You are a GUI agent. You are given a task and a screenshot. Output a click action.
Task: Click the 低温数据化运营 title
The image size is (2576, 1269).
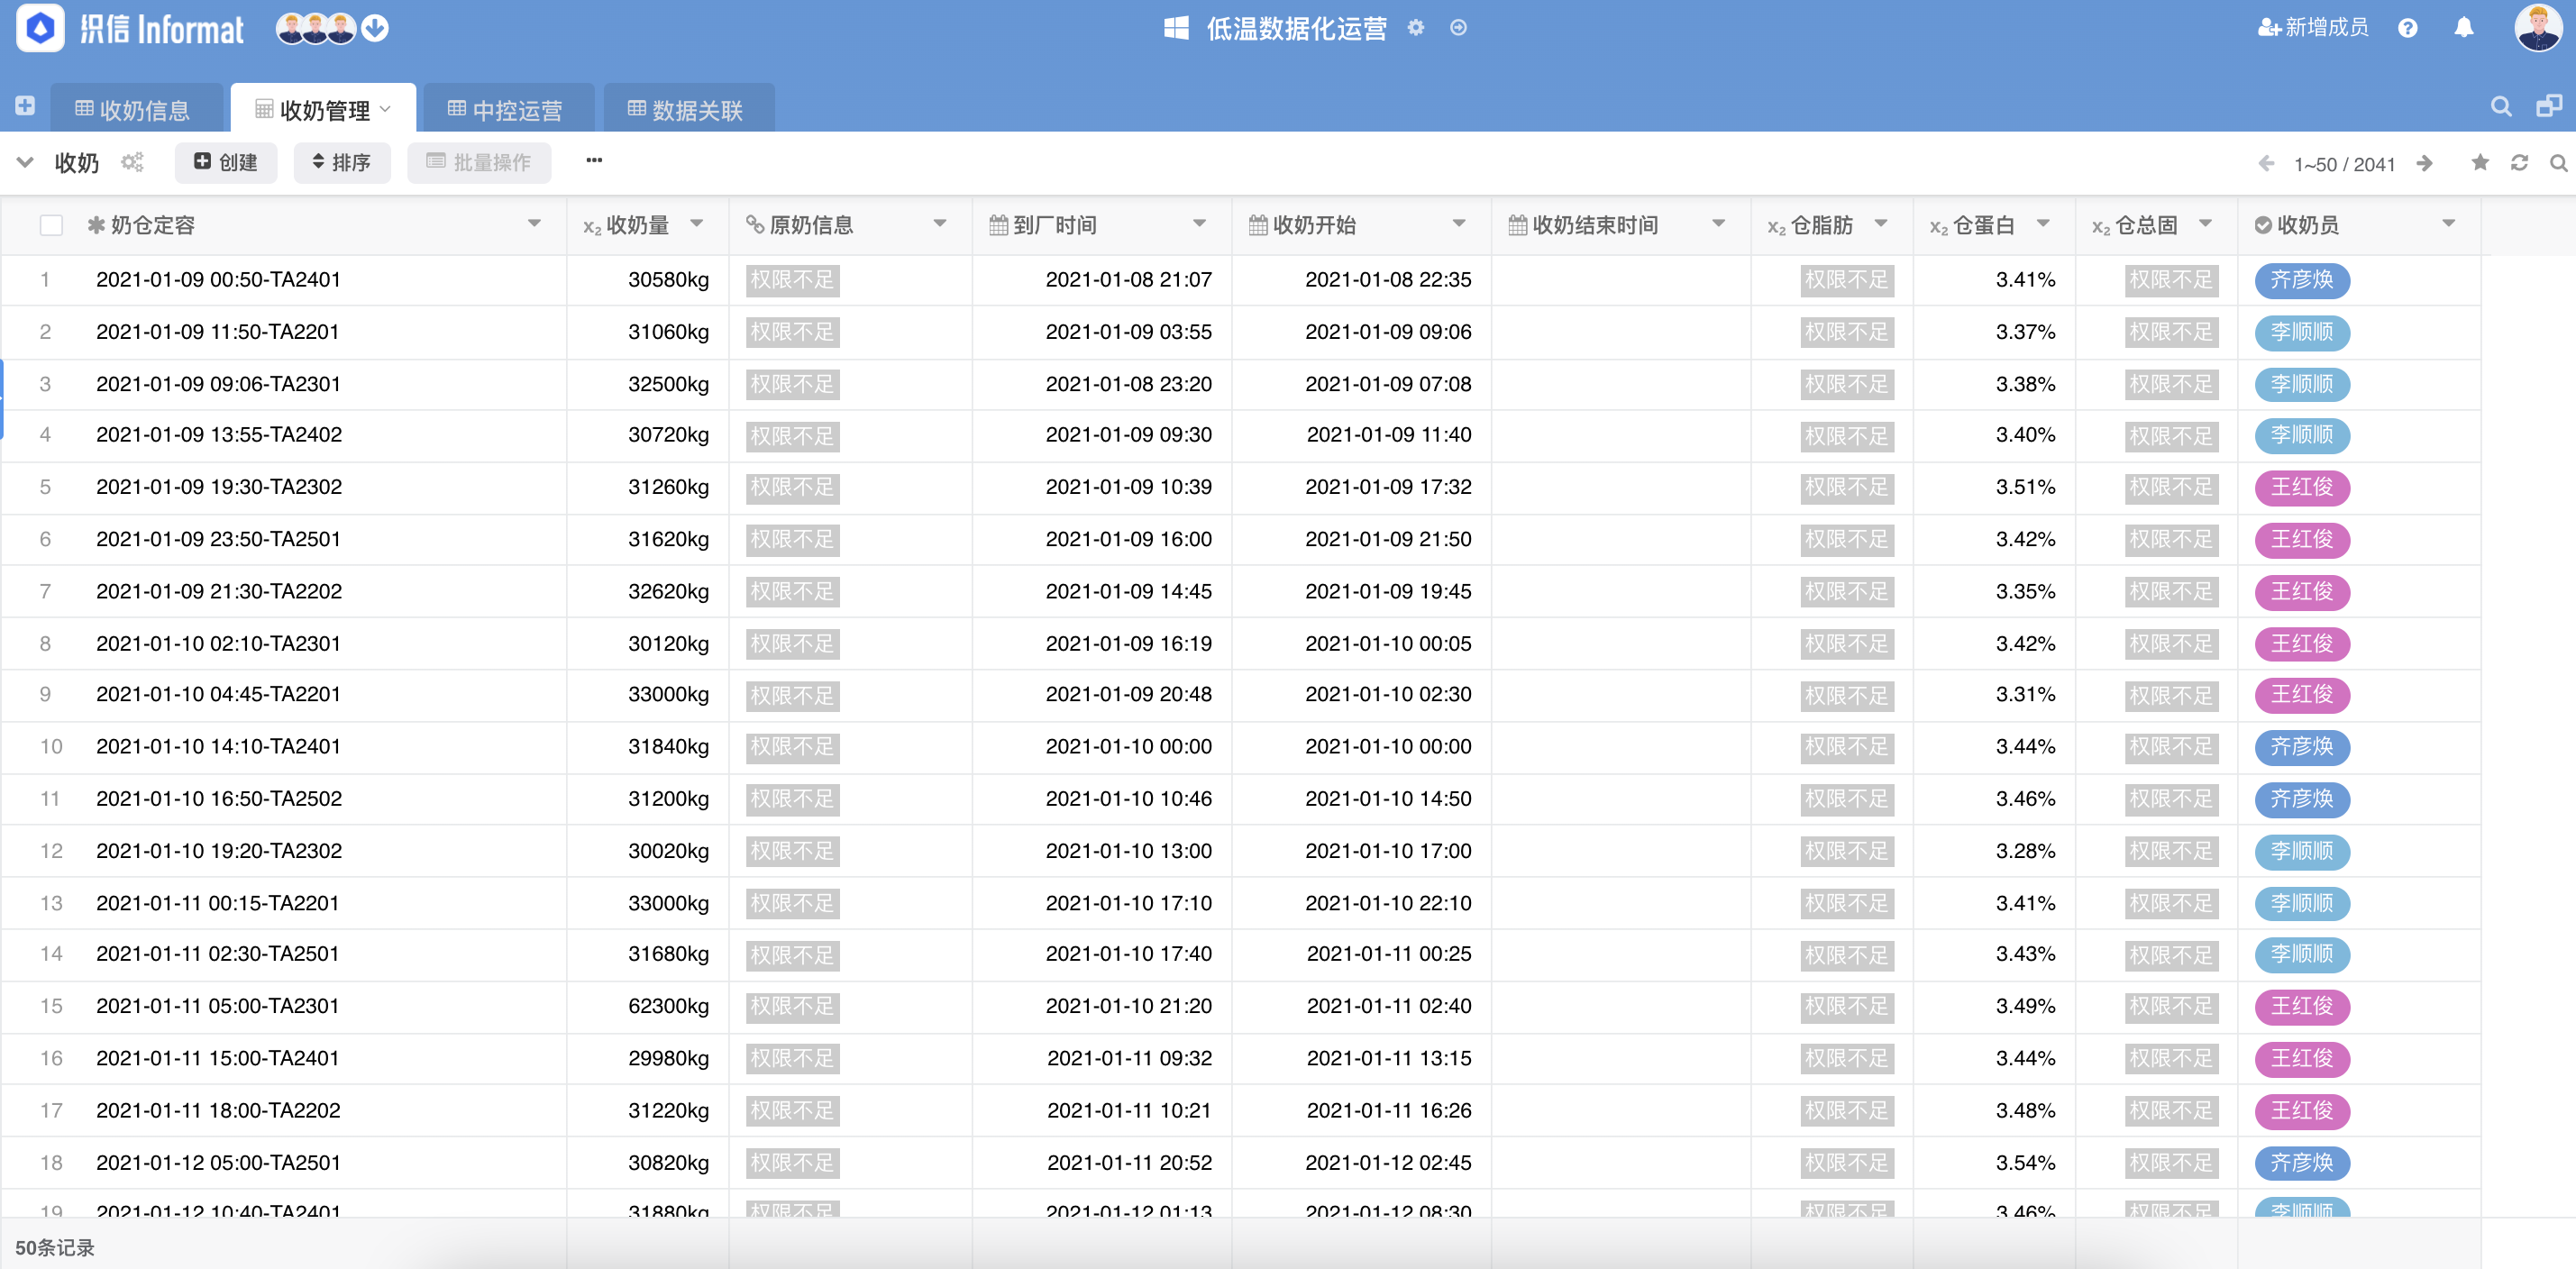point(1297,28)
